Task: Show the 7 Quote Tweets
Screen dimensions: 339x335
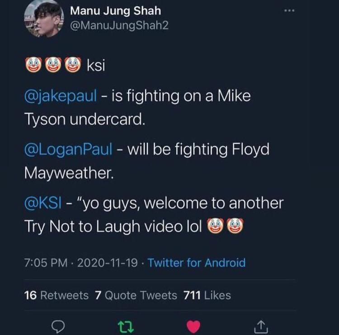Action: (136, 295)
